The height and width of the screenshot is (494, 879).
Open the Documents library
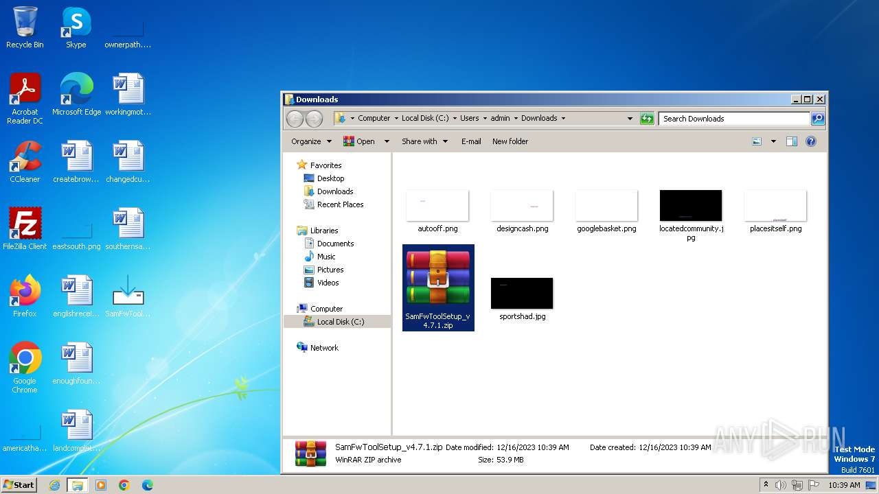point(335,244)
